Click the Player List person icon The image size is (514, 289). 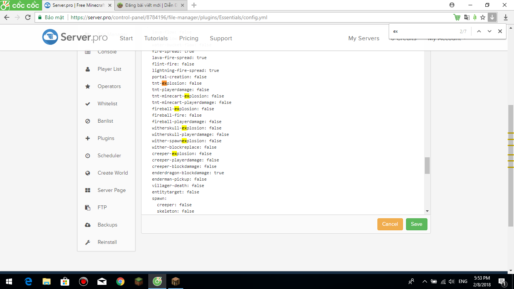click(x=88, y=69)
